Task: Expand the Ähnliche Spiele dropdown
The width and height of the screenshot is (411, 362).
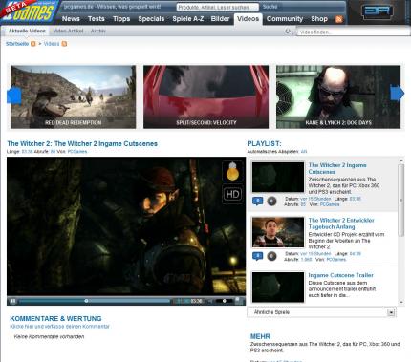Action: click(391, 312)
